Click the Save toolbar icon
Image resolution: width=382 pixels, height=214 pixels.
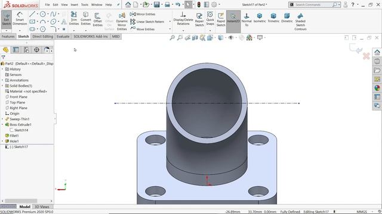click(x=156, y=4)
